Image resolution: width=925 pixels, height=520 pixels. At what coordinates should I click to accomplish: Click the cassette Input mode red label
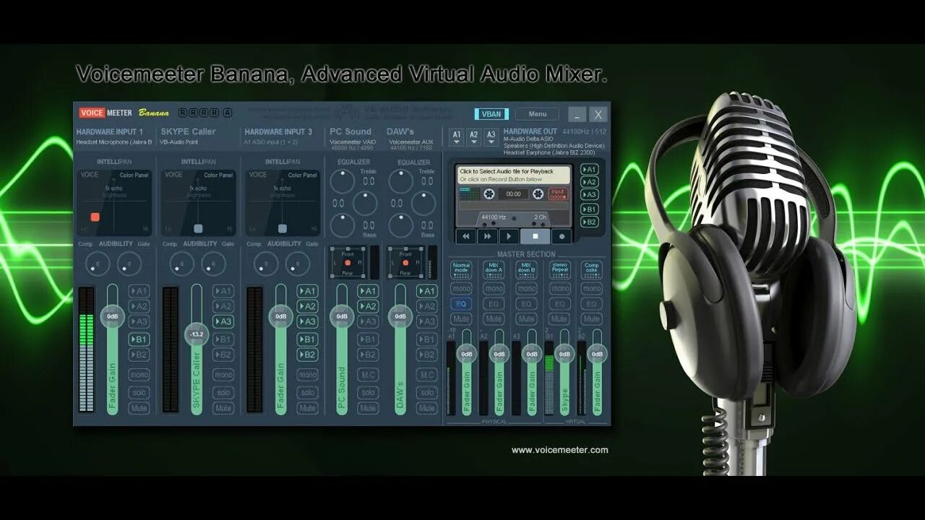558,194
